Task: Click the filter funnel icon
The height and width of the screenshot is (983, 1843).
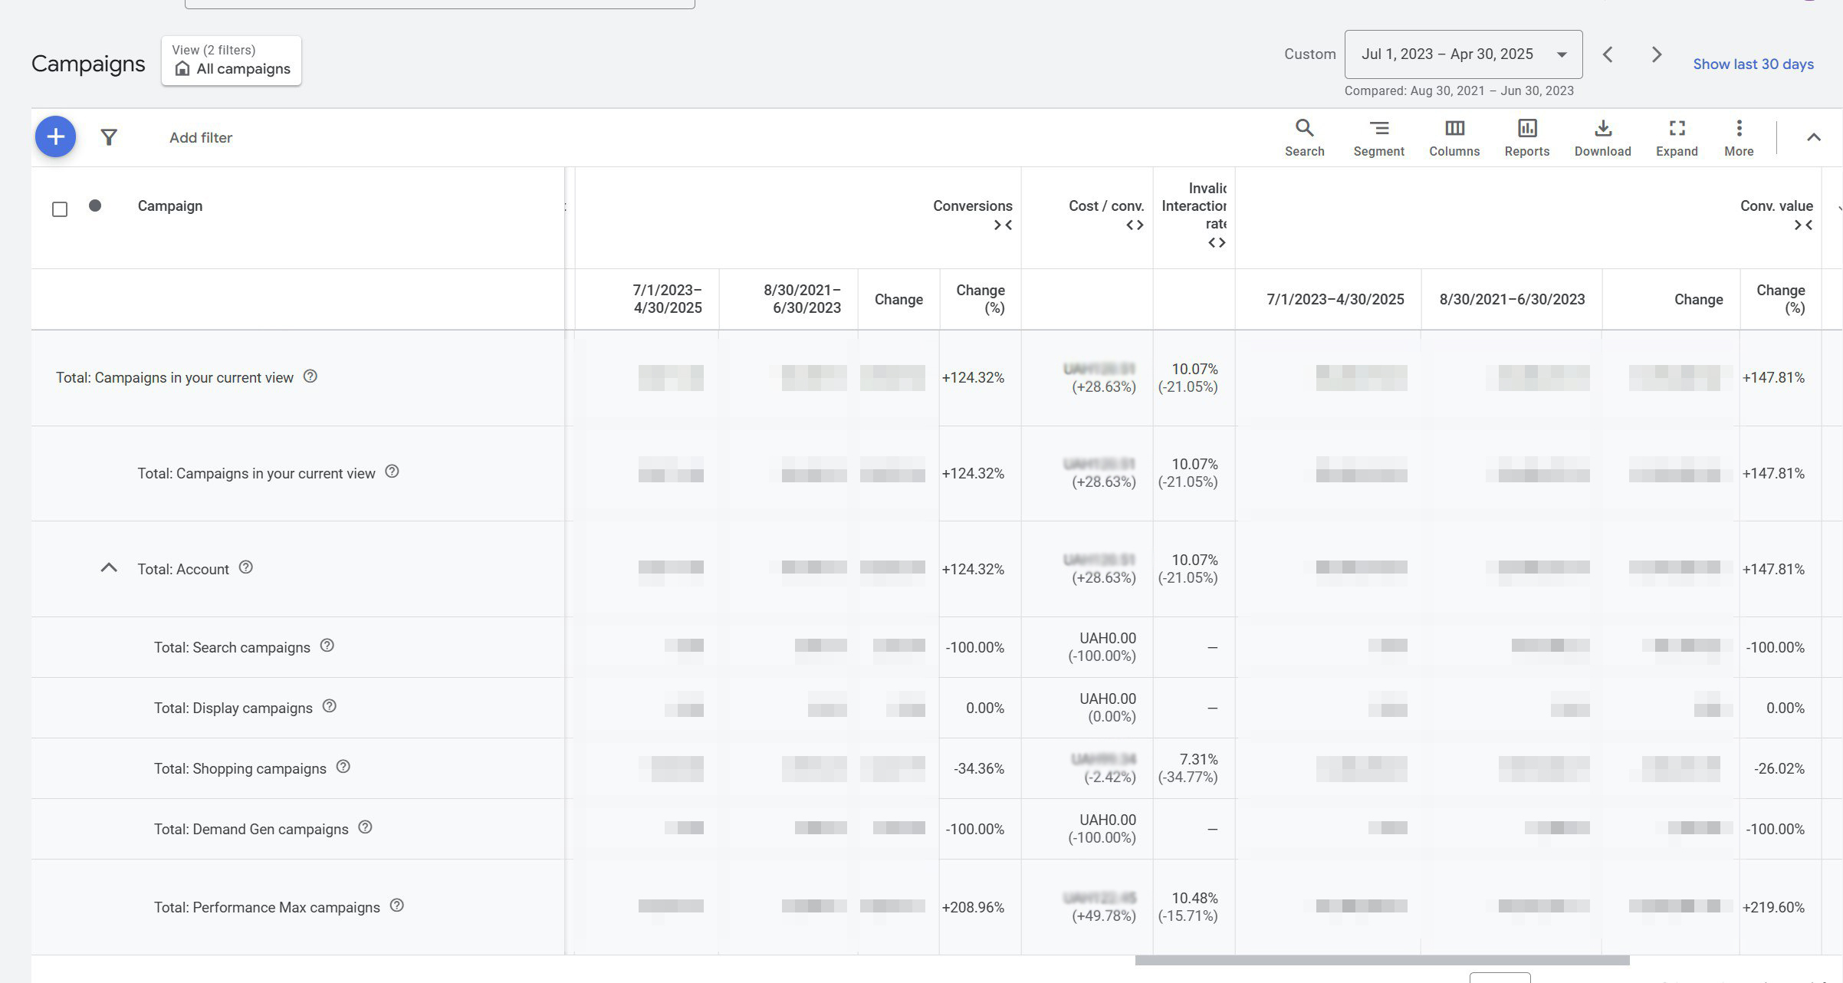Action: (x=109, y=137)
